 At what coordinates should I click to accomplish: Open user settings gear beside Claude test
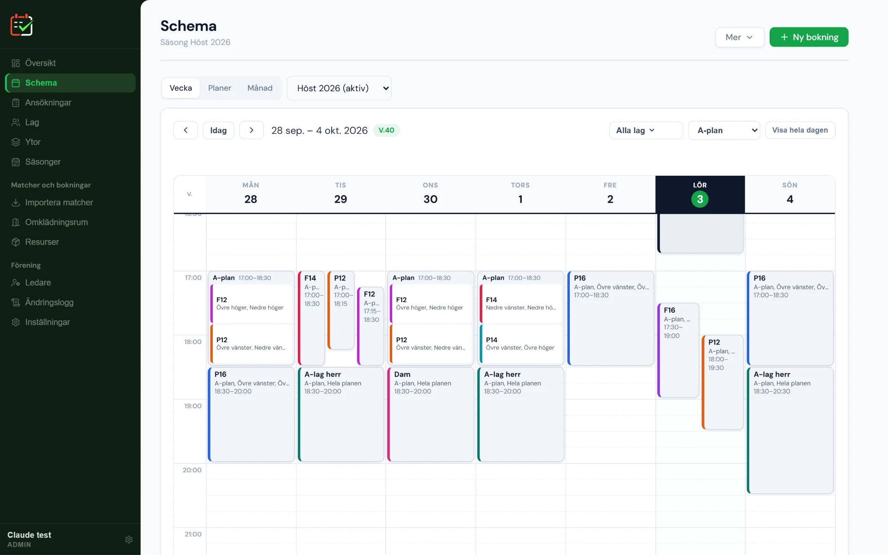coord(129,539)
